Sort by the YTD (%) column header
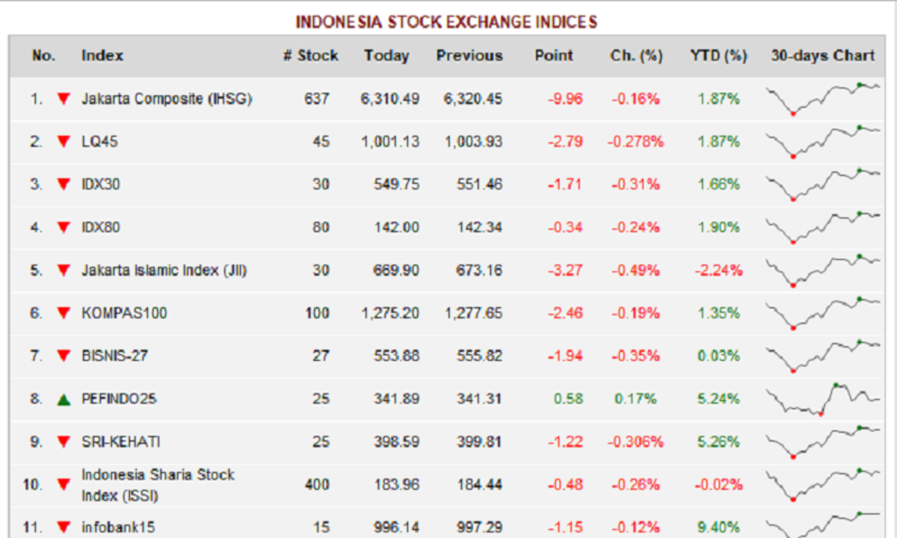 [x=718, y=56]
